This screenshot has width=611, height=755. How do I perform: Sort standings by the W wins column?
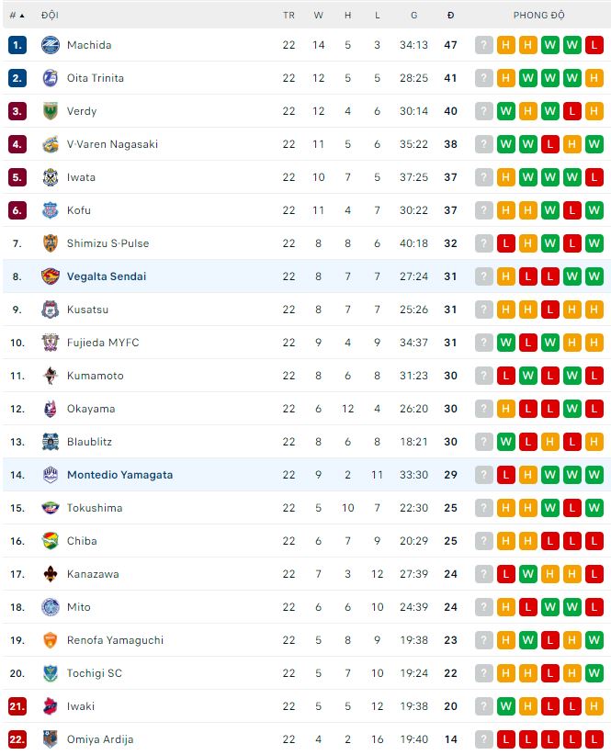[x=318, y=16]
